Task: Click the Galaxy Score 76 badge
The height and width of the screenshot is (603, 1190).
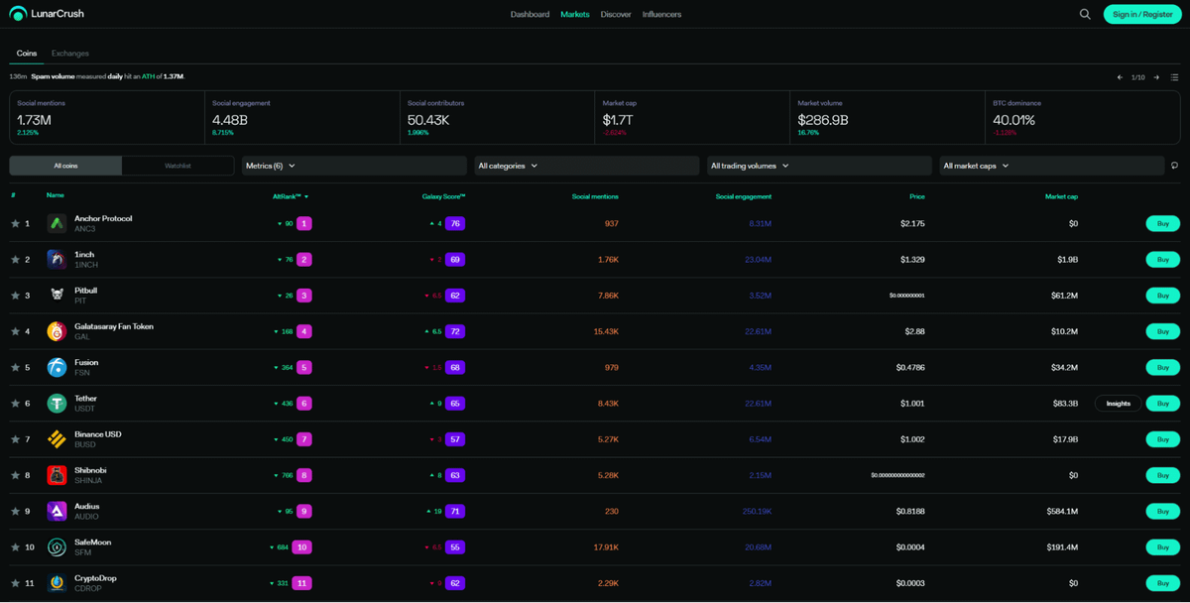Action: 455,224
